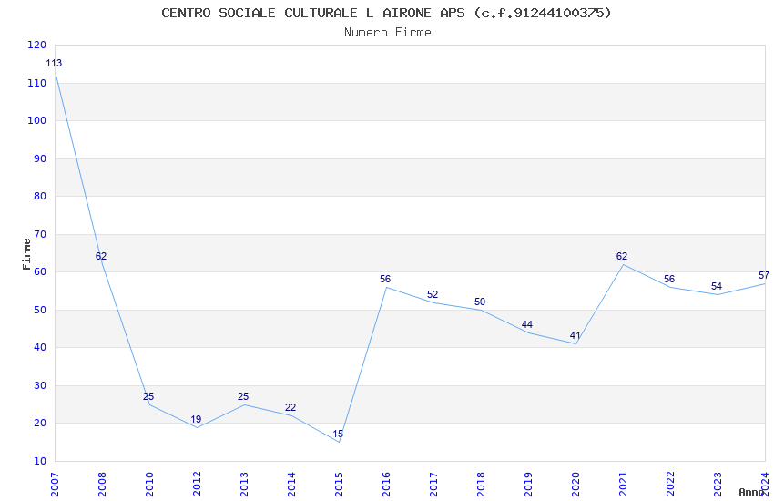The height and width of the screenshot is (501, 774).
Task: Click the 120 value on the y-axis
Action: click(37, 45)
